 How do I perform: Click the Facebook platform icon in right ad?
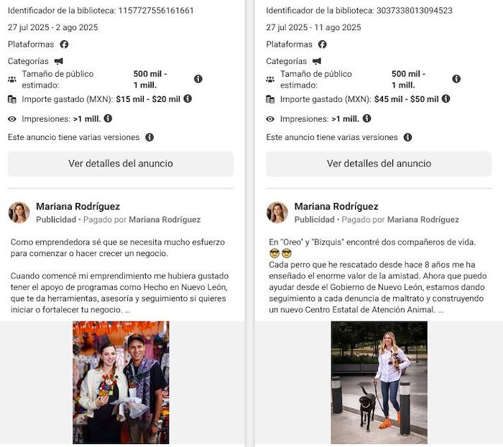click(x=323, y=44)
